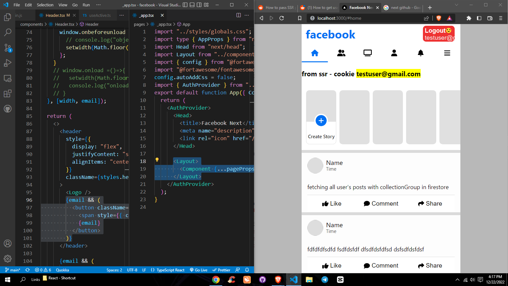
Task: Click the Go Live button in the status bar
Action: pos(198,270)
